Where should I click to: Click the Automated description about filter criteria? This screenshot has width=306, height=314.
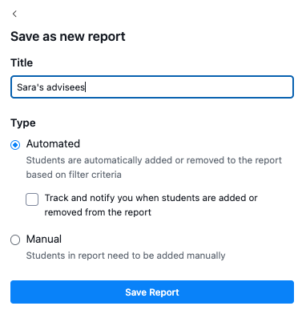coord(154,167)
